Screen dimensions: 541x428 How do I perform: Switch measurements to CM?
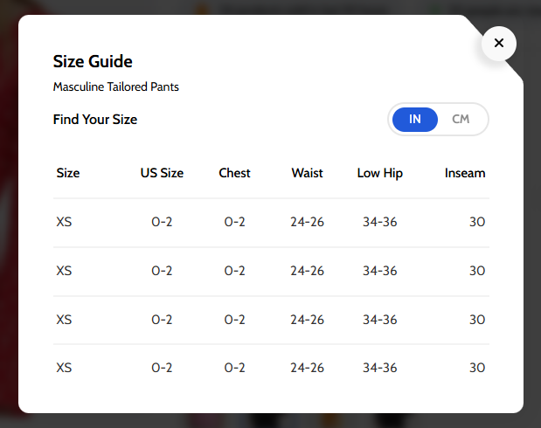coord(461,120)
